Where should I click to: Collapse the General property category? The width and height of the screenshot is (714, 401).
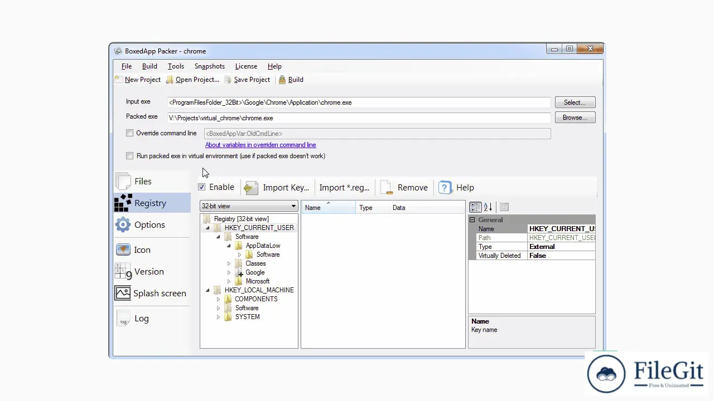[472, 220]
